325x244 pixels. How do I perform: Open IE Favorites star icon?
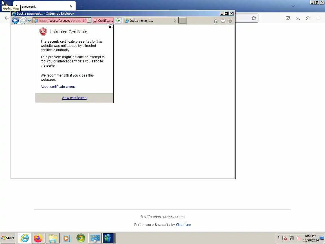click(223, 21)
